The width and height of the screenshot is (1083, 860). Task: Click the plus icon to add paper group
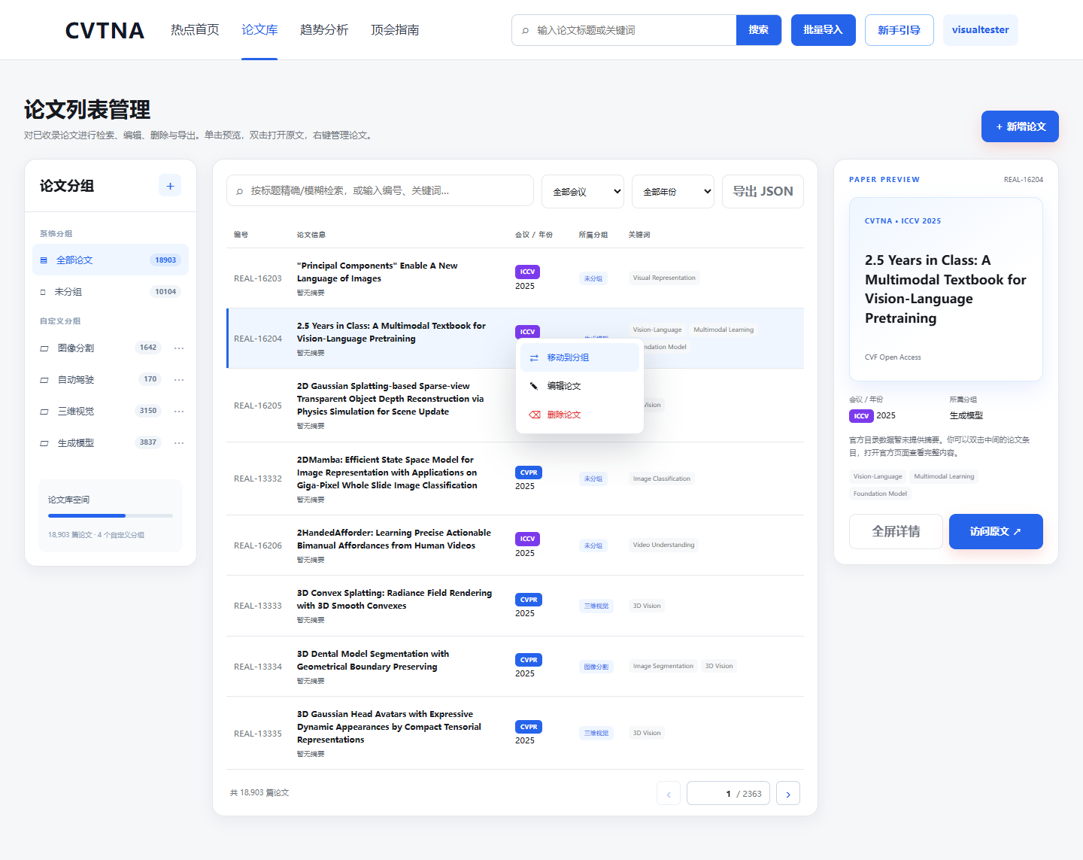[x=170, y=186]
